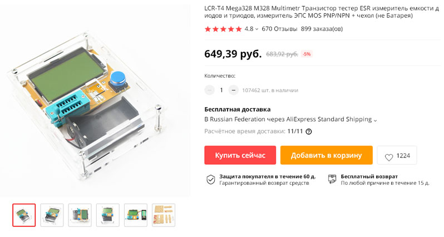The width and height of the screenshot is (444, 237).
Task: Click the delivery time question mark icon
Action: [x=309, y=132]
